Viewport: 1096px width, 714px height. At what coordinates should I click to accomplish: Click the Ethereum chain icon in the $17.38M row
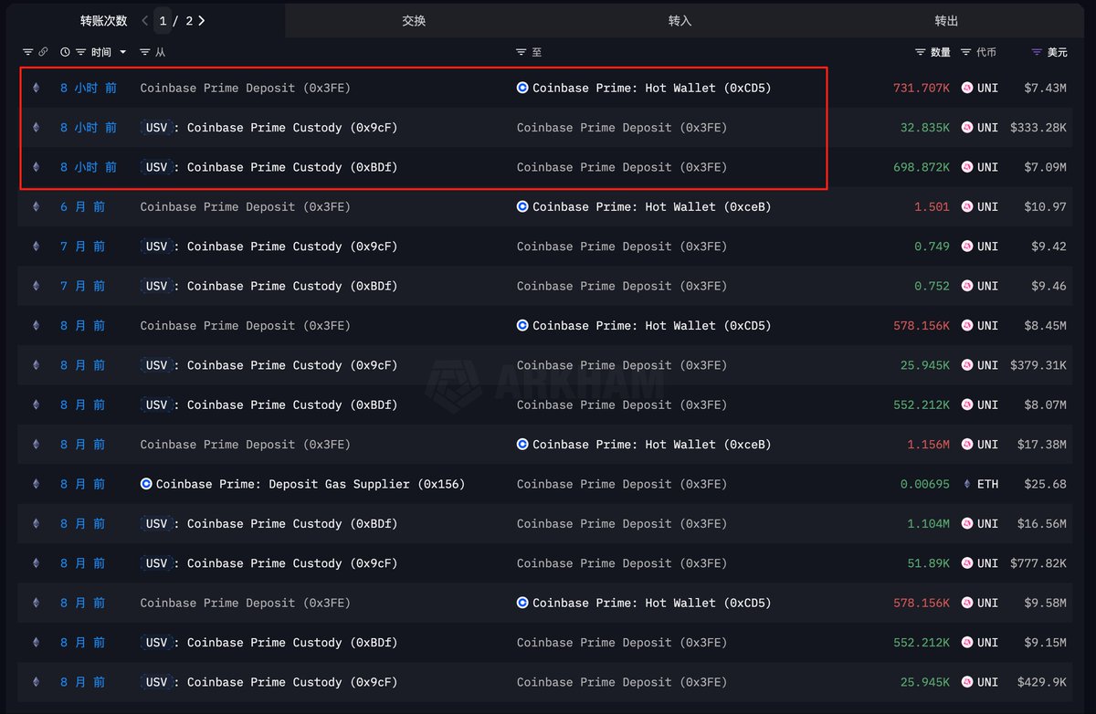pos(37,445)
